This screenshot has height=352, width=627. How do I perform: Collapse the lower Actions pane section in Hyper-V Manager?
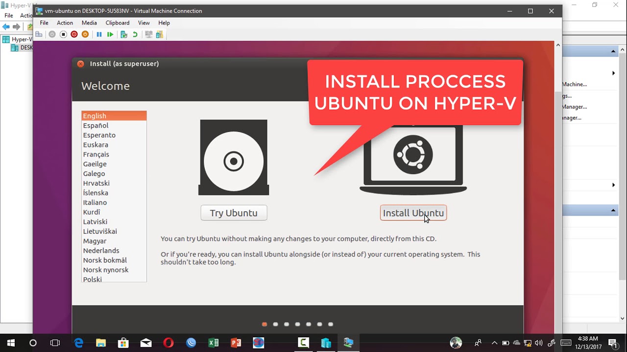point(613,210)
